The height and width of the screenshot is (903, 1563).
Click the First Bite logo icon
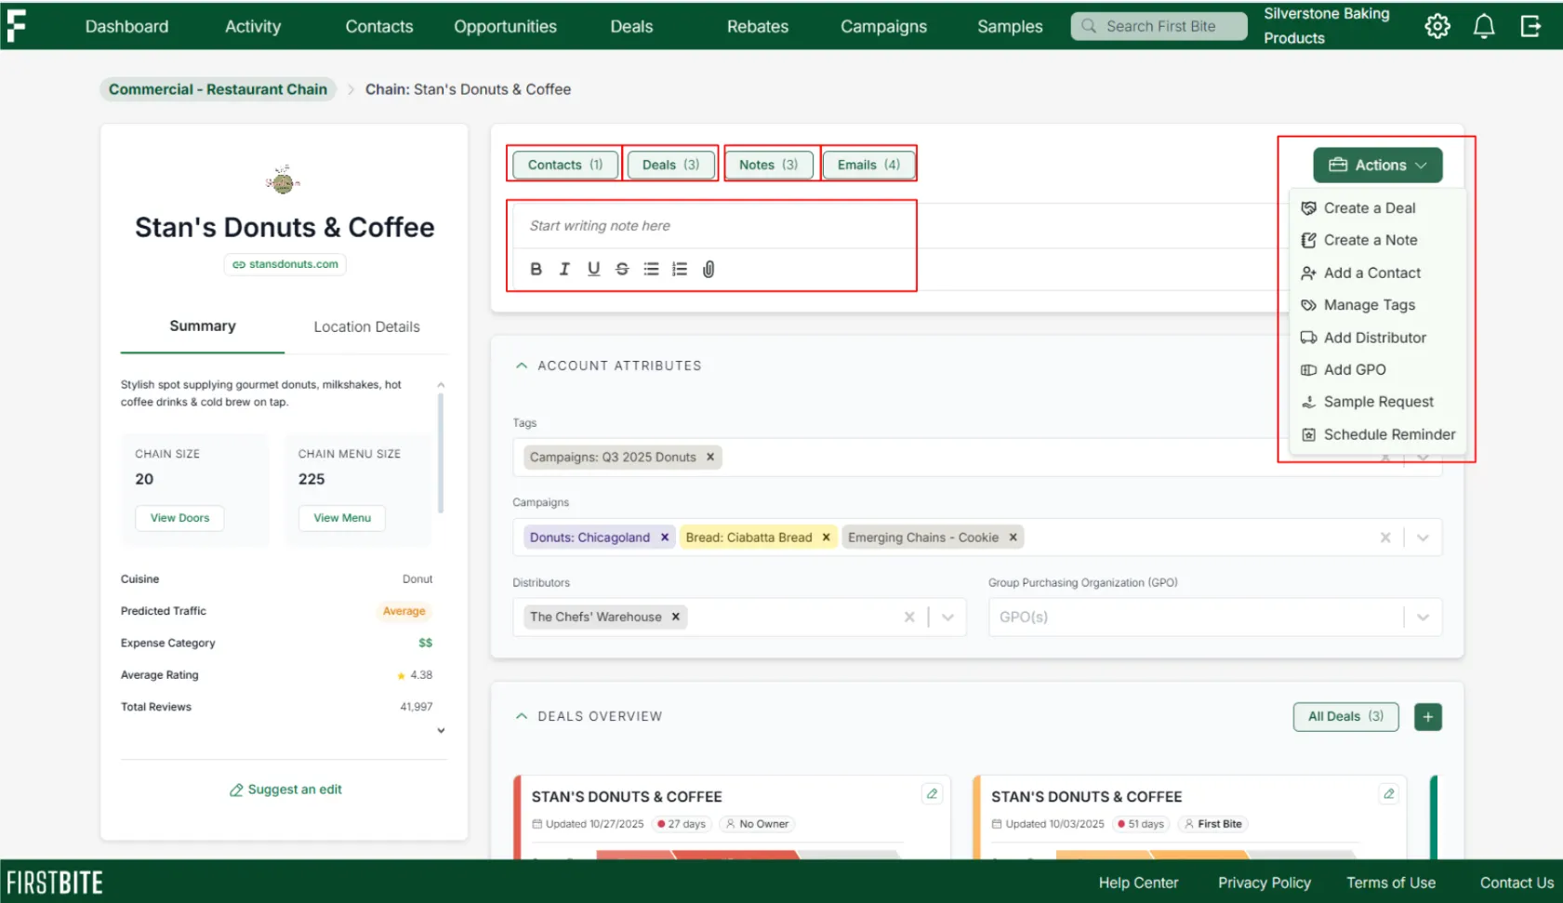(x=16, y=26)
